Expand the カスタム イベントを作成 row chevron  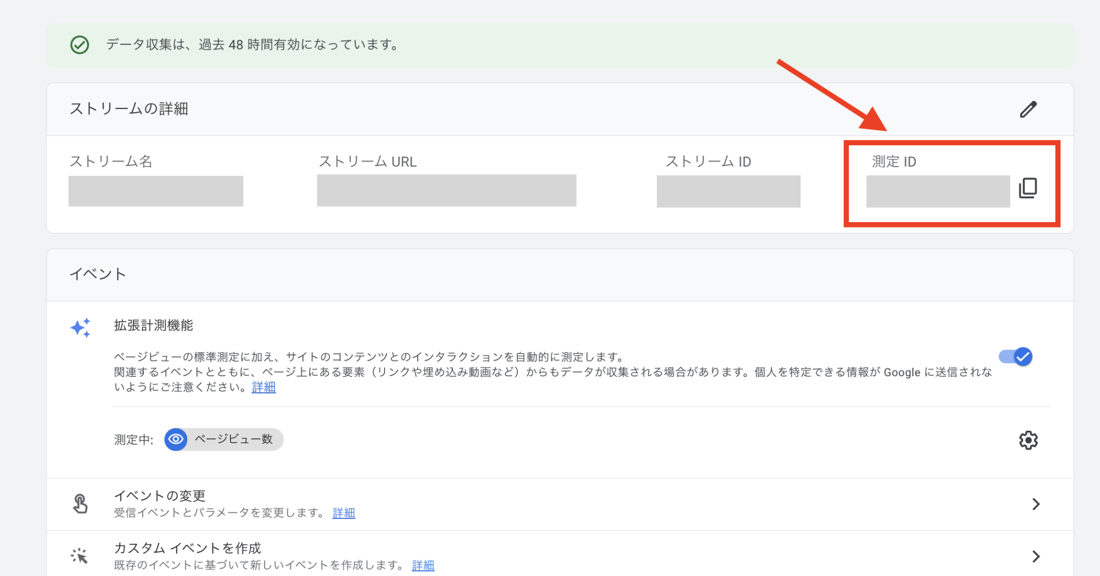(x=1036, y=556)
